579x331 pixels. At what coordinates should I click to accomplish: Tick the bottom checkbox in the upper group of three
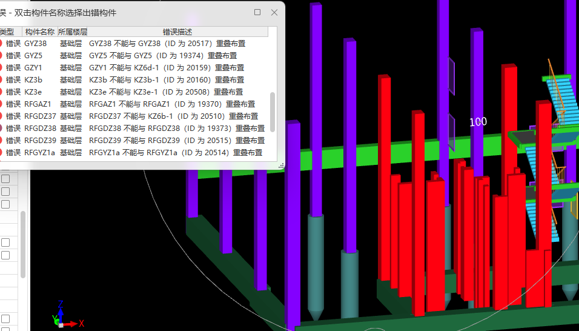pyautogui.click(x=5, y=204)
